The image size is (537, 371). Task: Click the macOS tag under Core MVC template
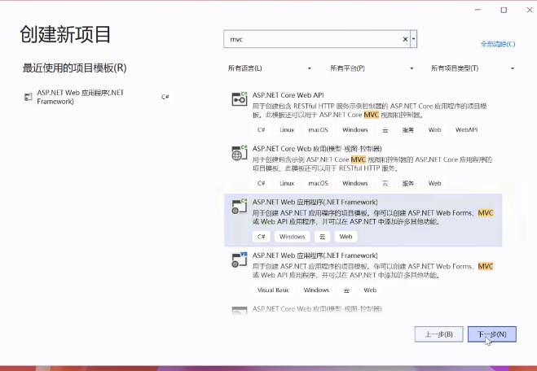318,183
